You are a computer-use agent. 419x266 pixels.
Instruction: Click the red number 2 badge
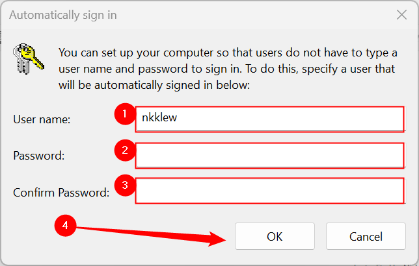[x=124, y=152]
